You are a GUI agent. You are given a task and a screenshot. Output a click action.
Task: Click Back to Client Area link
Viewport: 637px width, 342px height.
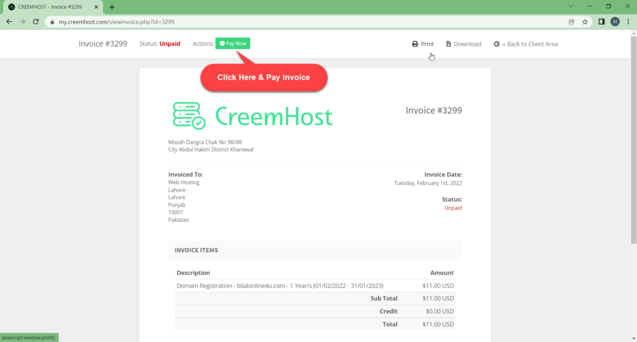coord(526,44)
